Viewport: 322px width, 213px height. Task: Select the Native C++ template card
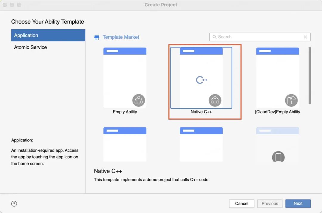click(x=201, y=78)
